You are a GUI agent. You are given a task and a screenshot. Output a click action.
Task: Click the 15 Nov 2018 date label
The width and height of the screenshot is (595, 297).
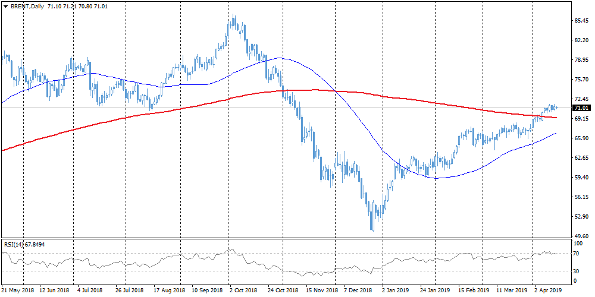pyautogui.click(x=321, y=290)
